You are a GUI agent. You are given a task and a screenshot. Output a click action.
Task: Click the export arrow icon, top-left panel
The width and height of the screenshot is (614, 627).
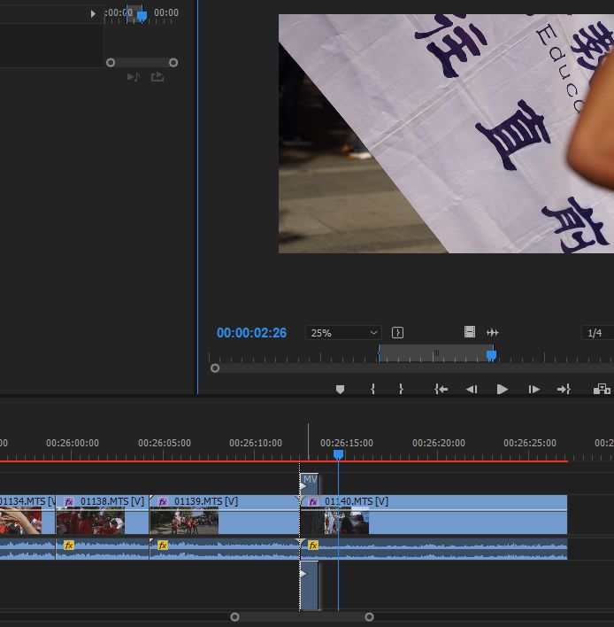pos(157,77)
